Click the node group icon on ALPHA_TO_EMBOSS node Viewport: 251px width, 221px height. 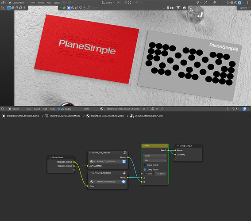pyautogui.click(x=124, y=173)
